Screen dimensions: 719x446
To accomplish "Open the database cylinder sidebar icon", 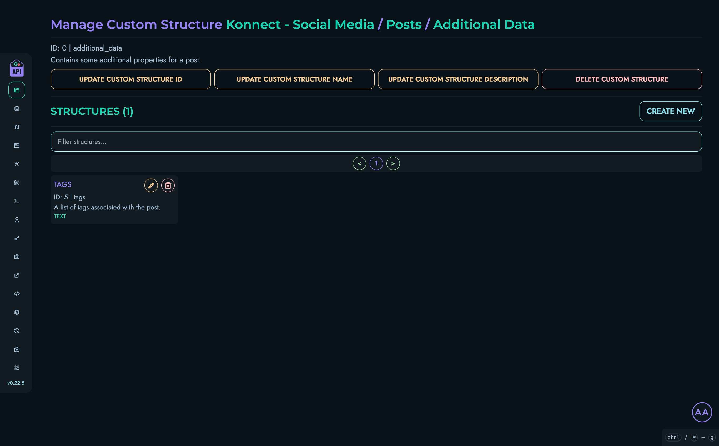I will [x=17, y=109].
